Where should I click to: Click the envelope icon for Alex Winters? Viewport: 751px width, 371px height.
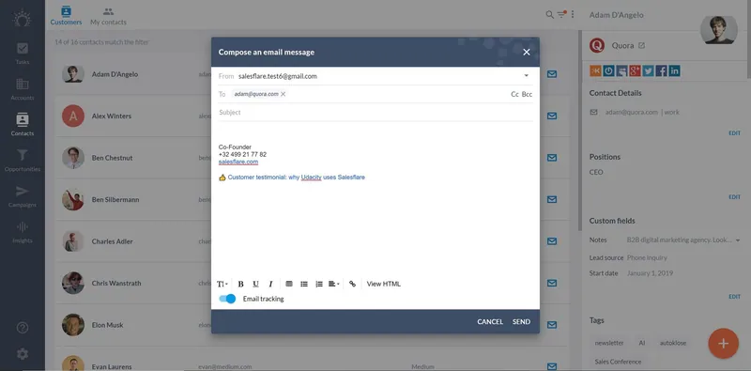(552, 116)
